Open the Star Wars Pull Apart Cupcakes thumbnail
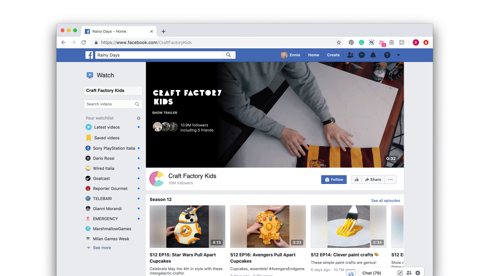 point(187,226)
